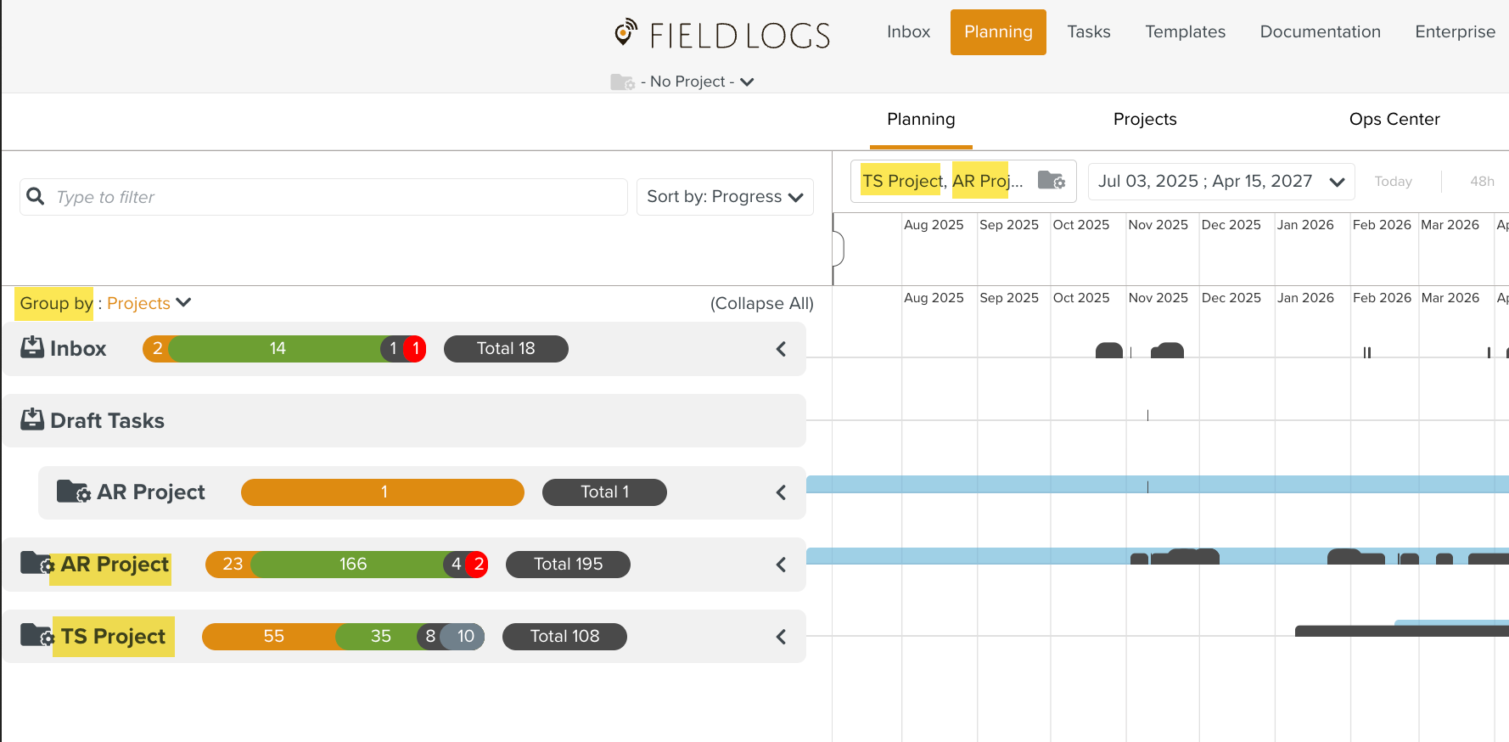The height and width of the screenshot is (742, 1509).
Task: Click the dark 4 segment in AR Project bar
Action: pos(456,565)
